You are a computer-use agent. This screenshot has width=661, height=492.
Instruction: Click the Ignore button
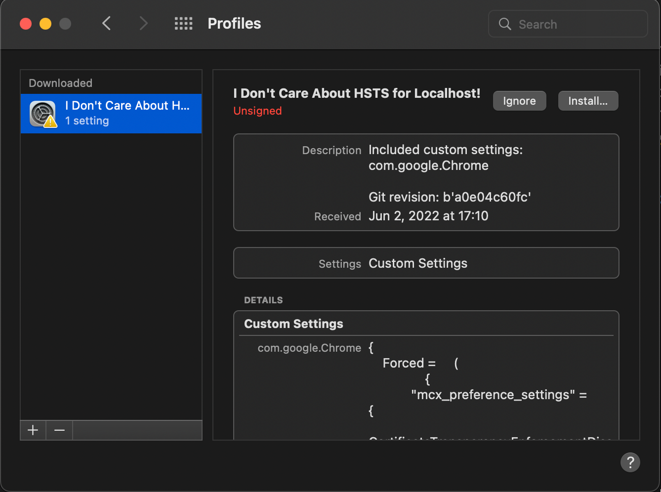coord(519,101)
